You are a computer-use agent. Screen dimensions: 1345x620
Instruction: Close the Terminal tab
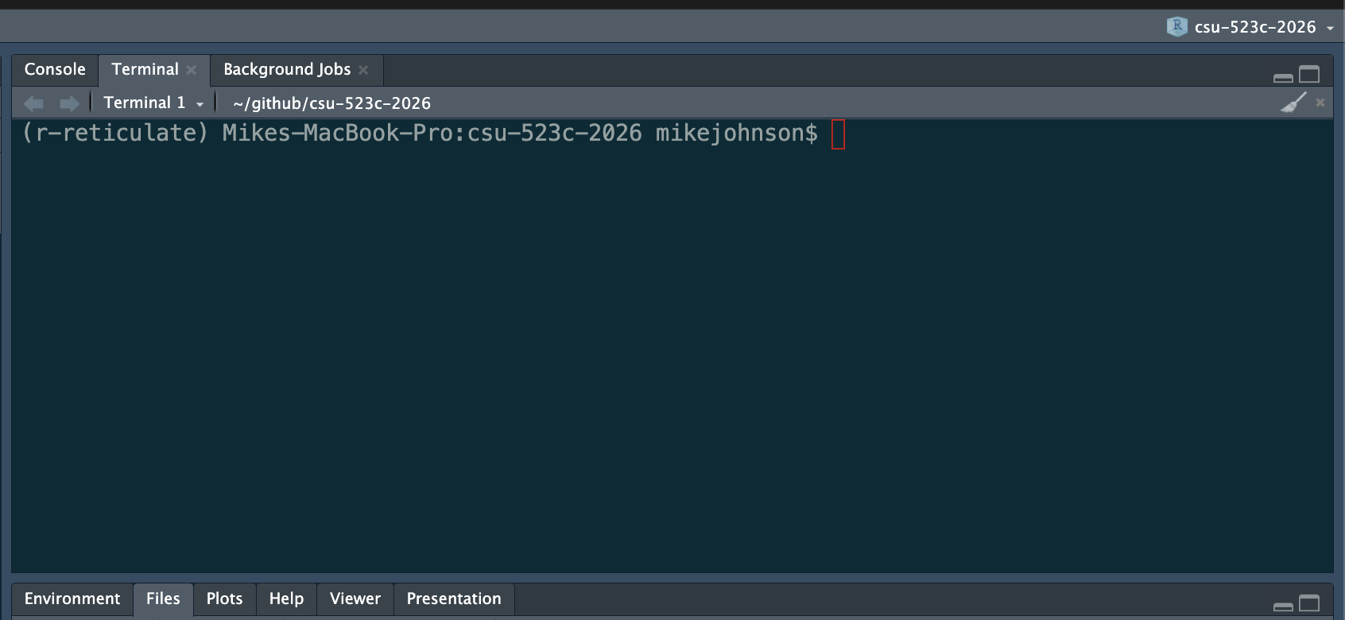[192, 70]
